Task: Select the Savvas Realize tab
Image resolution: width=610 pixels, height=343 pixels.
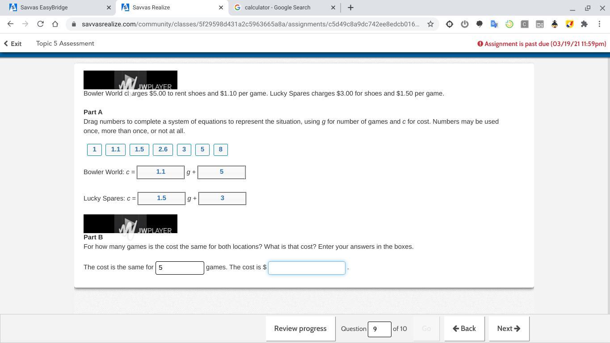Action: click(172, 8)
